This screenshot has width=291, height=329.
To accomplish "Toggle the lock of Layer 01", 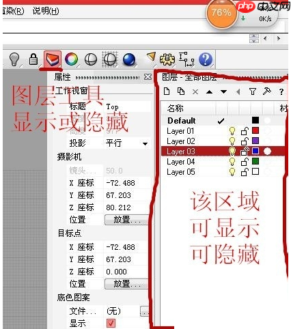I will (x=245, y=131).
